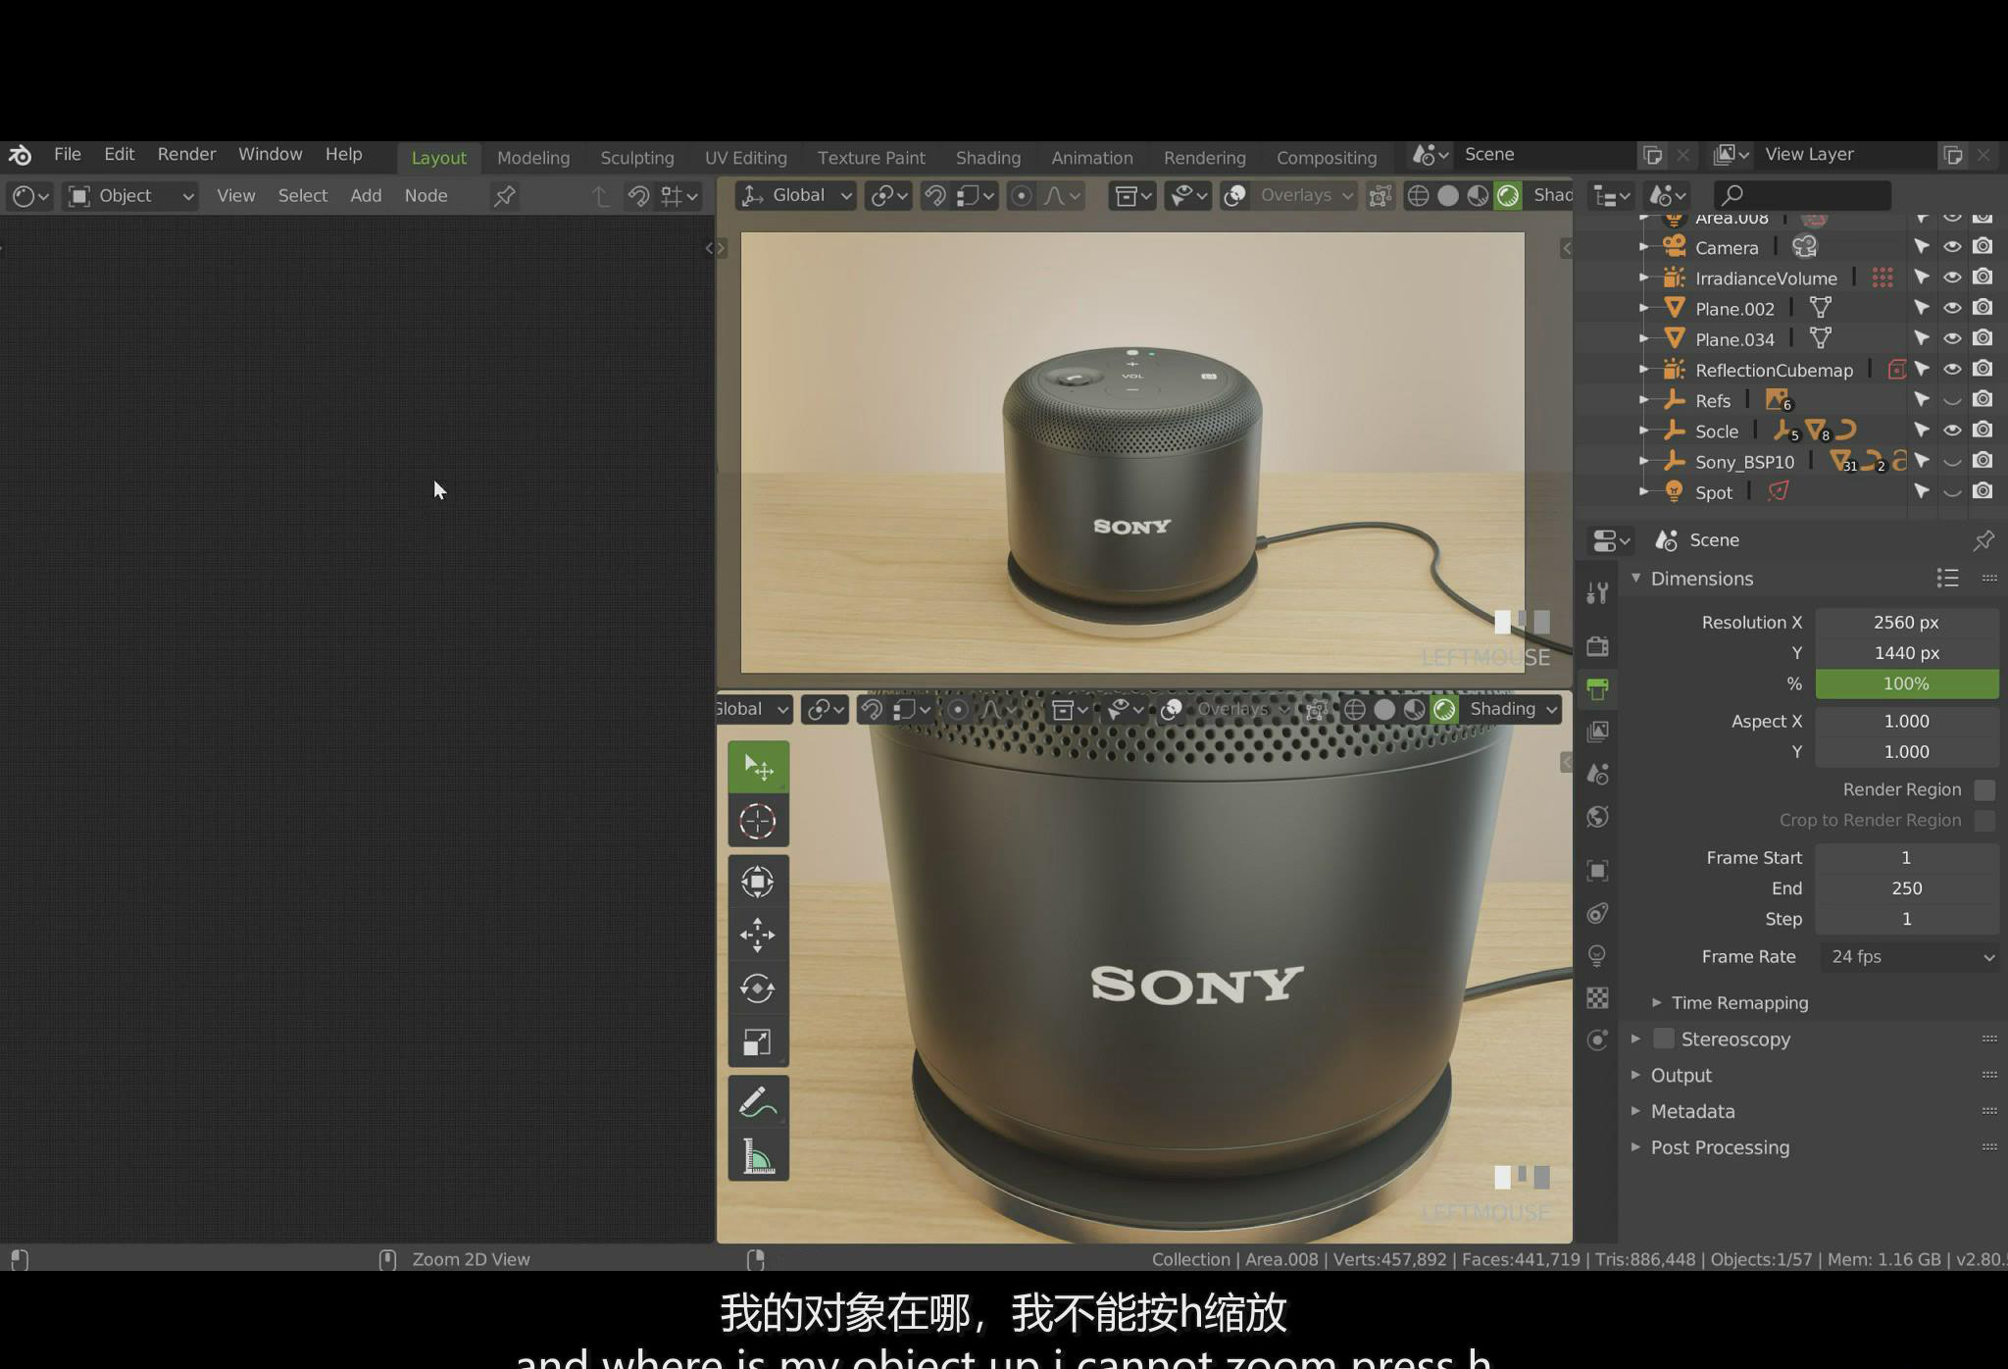Expand the Post Processing panel
Image resolution: width=2008 pixels, height=1369 pixels.
[1719, 1148]
